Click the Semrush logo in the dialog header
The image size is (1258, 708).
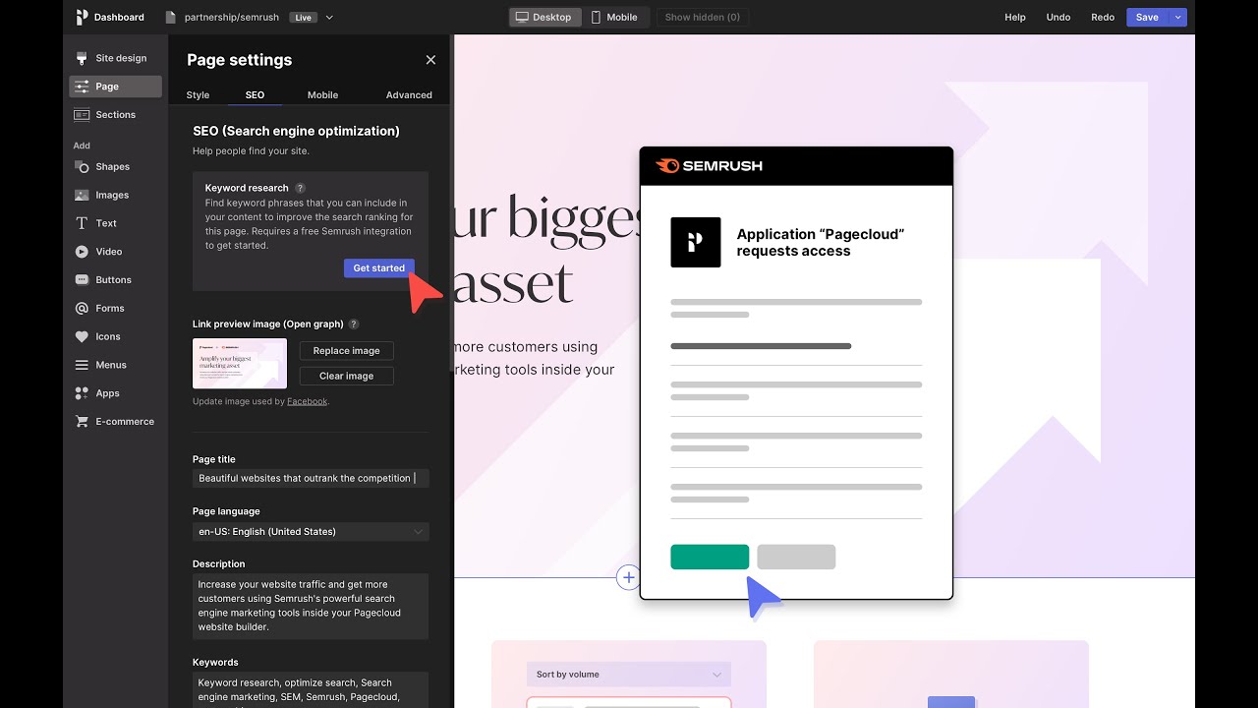pyautogui.click(x=709, y=166)
